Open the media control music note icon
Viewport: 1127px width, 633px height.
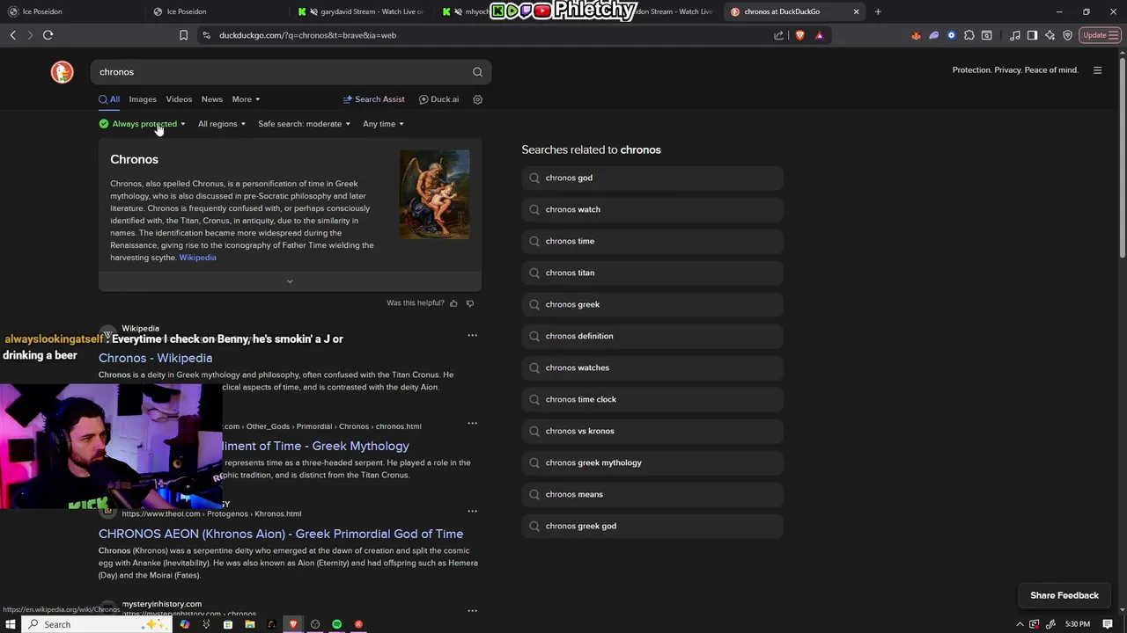(x=1015, y=35)
